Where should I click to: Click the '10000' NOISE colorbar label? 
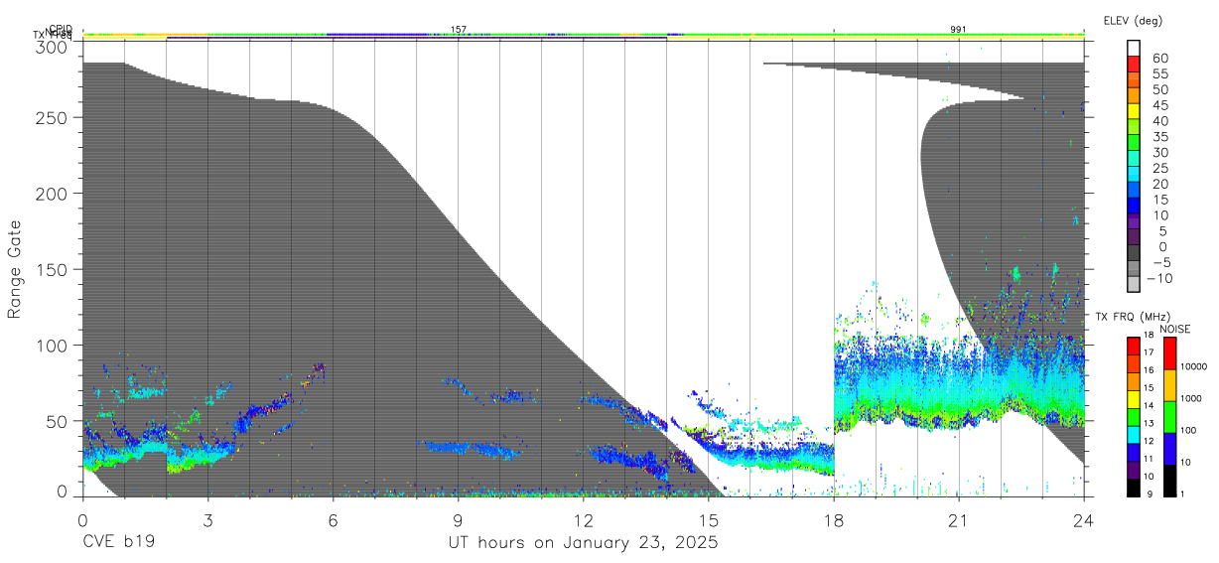(x=1193, y=367)
